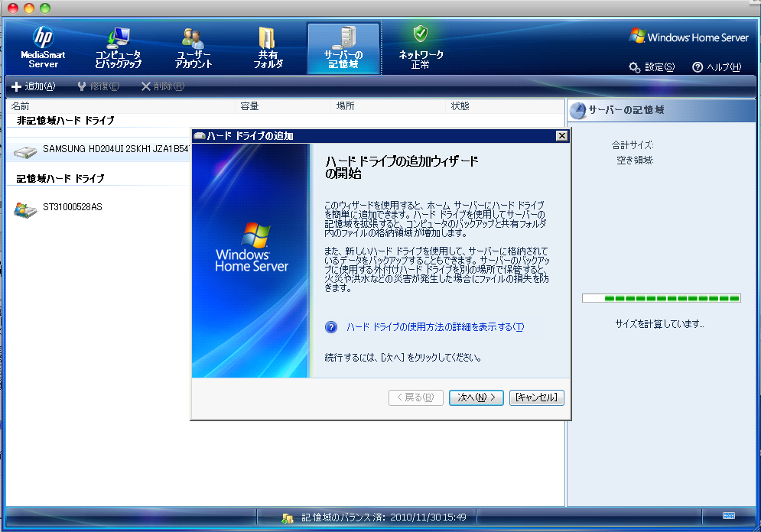Click the 名前 column header
The width and height of the screenshot is (761, 532).
click(x=21, y=106)
